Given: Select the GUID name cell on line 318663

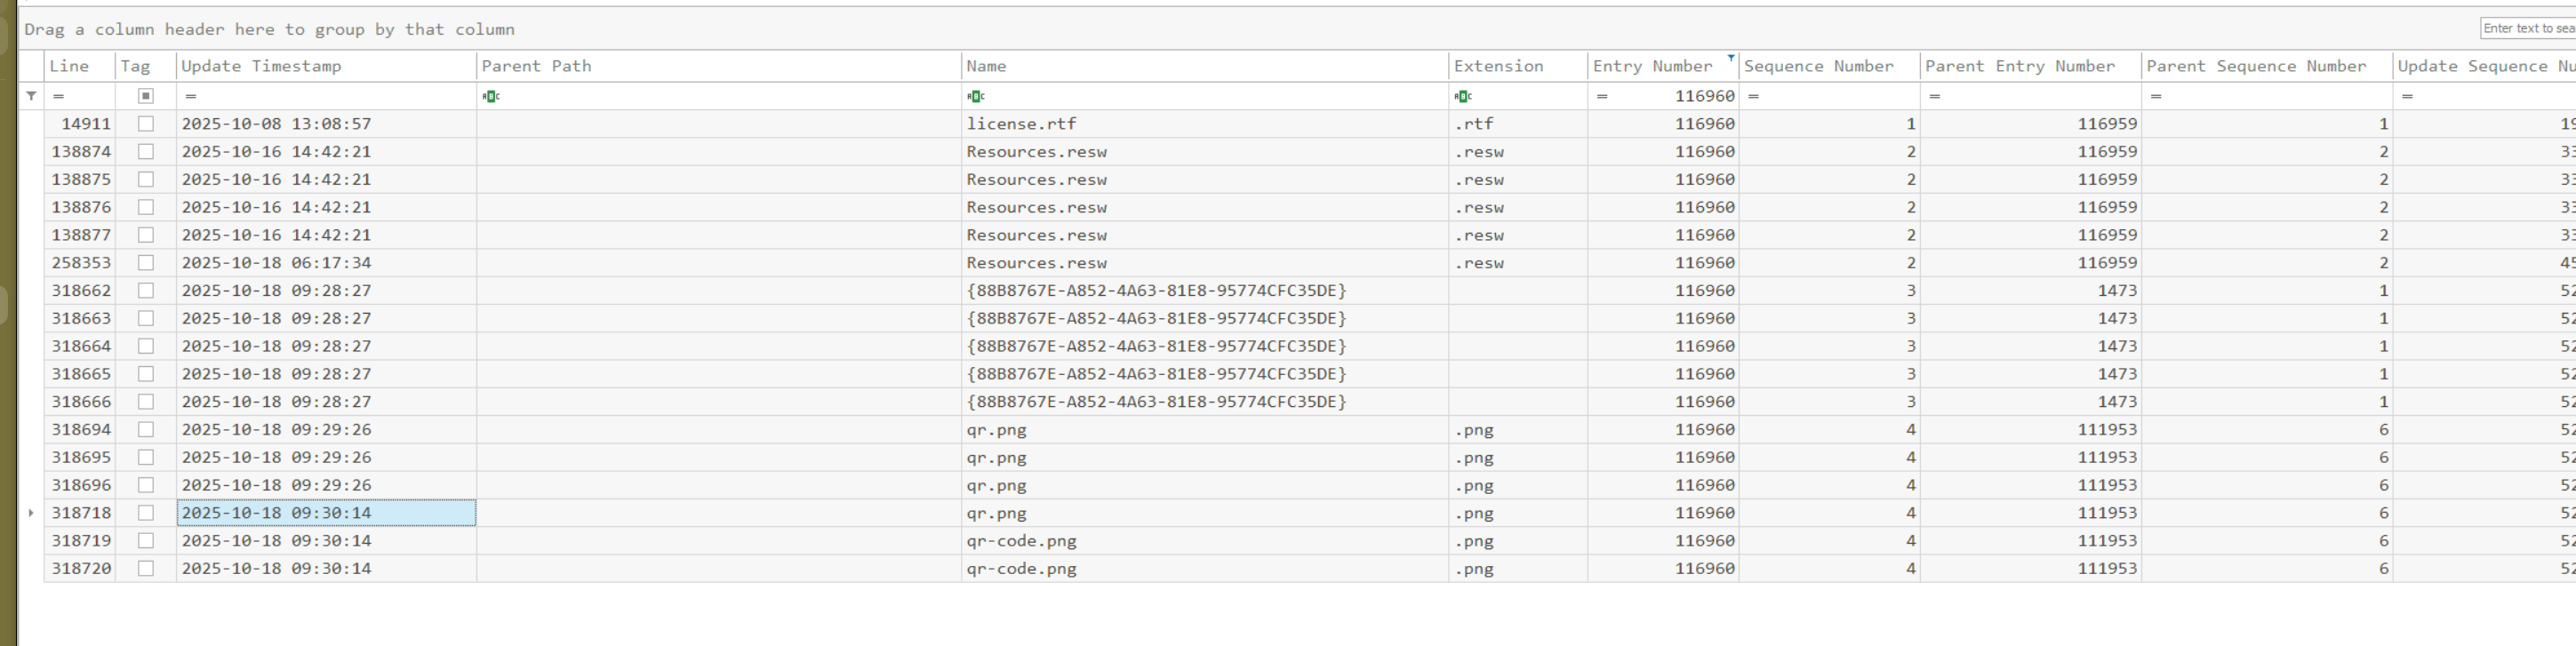Looking at the screenshot, I should click(1205, 319).
